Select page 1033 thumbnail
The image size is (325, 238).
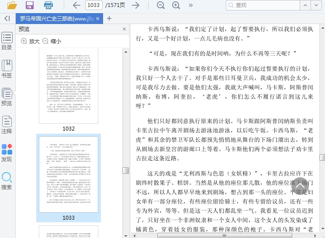(x=69, y=174)
